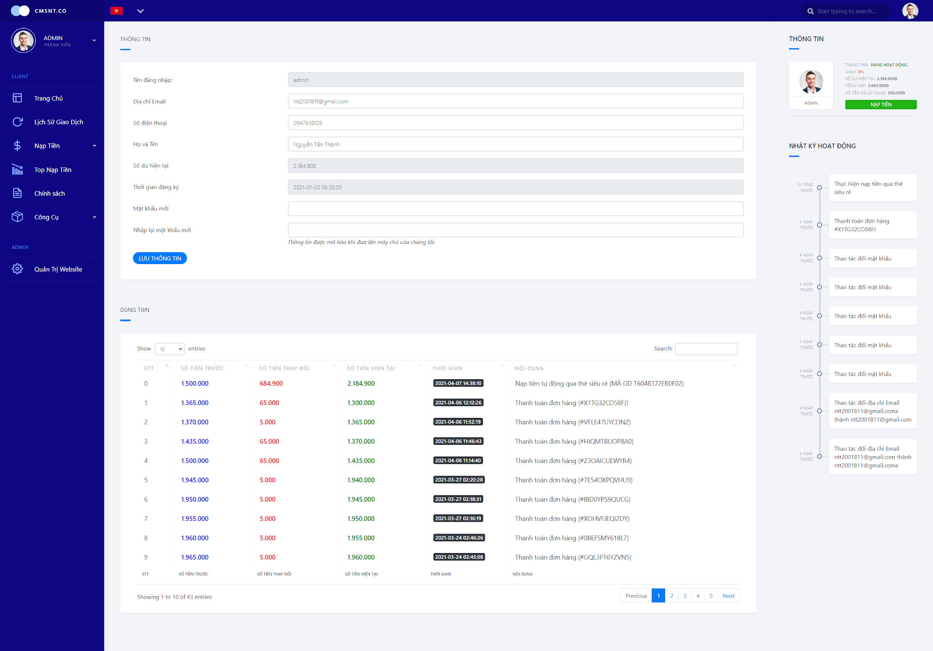Click the Vietnam flag language icon
933x651 pixels.
[117, 11]
